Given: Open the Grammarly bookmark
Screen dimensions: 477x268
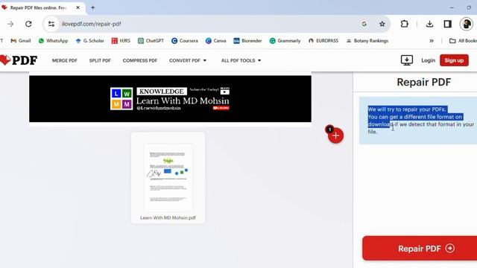Looking at the screenshot, I should coord(285,41).
